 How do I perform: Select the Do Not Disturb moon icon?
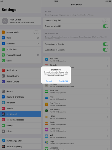point(3,82)
